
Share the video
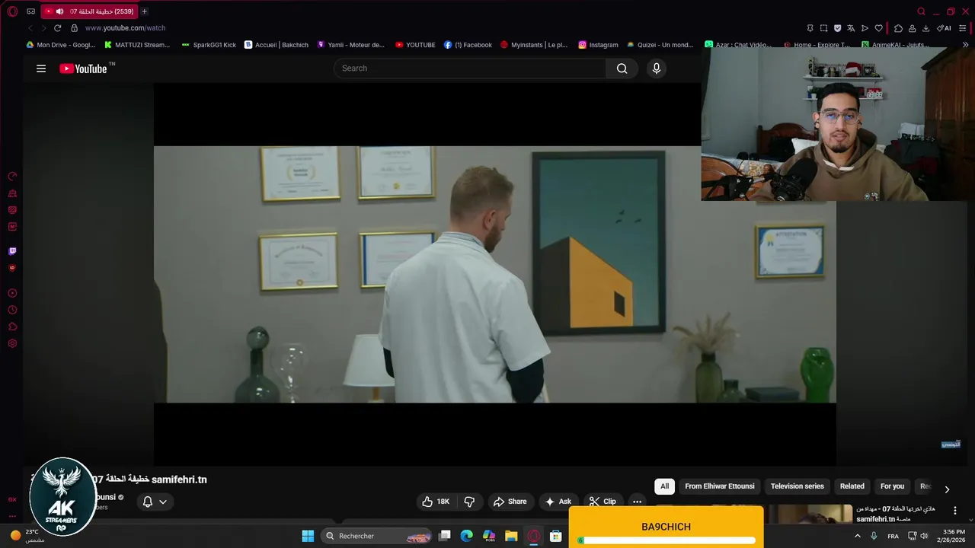510,502
